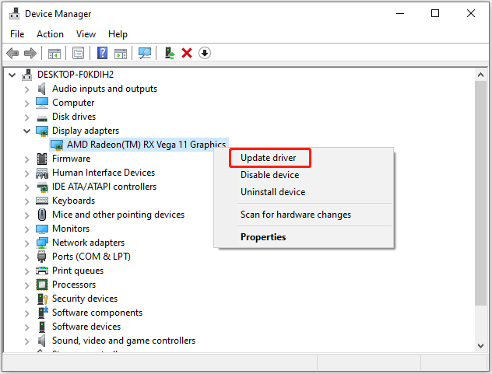This screenshot has width=492, height=374.
Task: Click Show/Hide Console Tree toolbar icon
Action: click(54, 54)
